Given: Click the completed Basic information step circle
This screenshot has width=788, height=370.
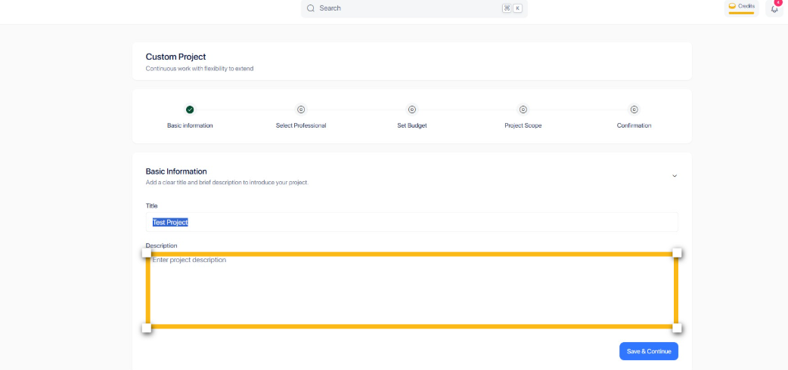Looking at the screenshot, I should (190, 109).
